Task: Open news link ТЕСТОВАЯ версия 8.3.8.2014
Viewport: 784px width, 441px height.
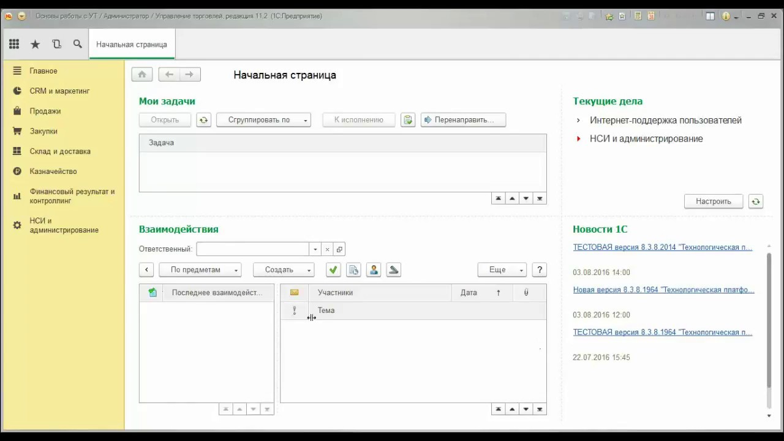Action: point(663,247)
